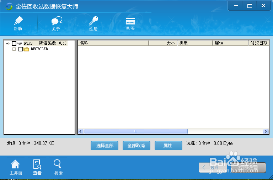Open the 帮助 help tool
The width and height of the screenshot is (273, 180).
tap(18, 23)
